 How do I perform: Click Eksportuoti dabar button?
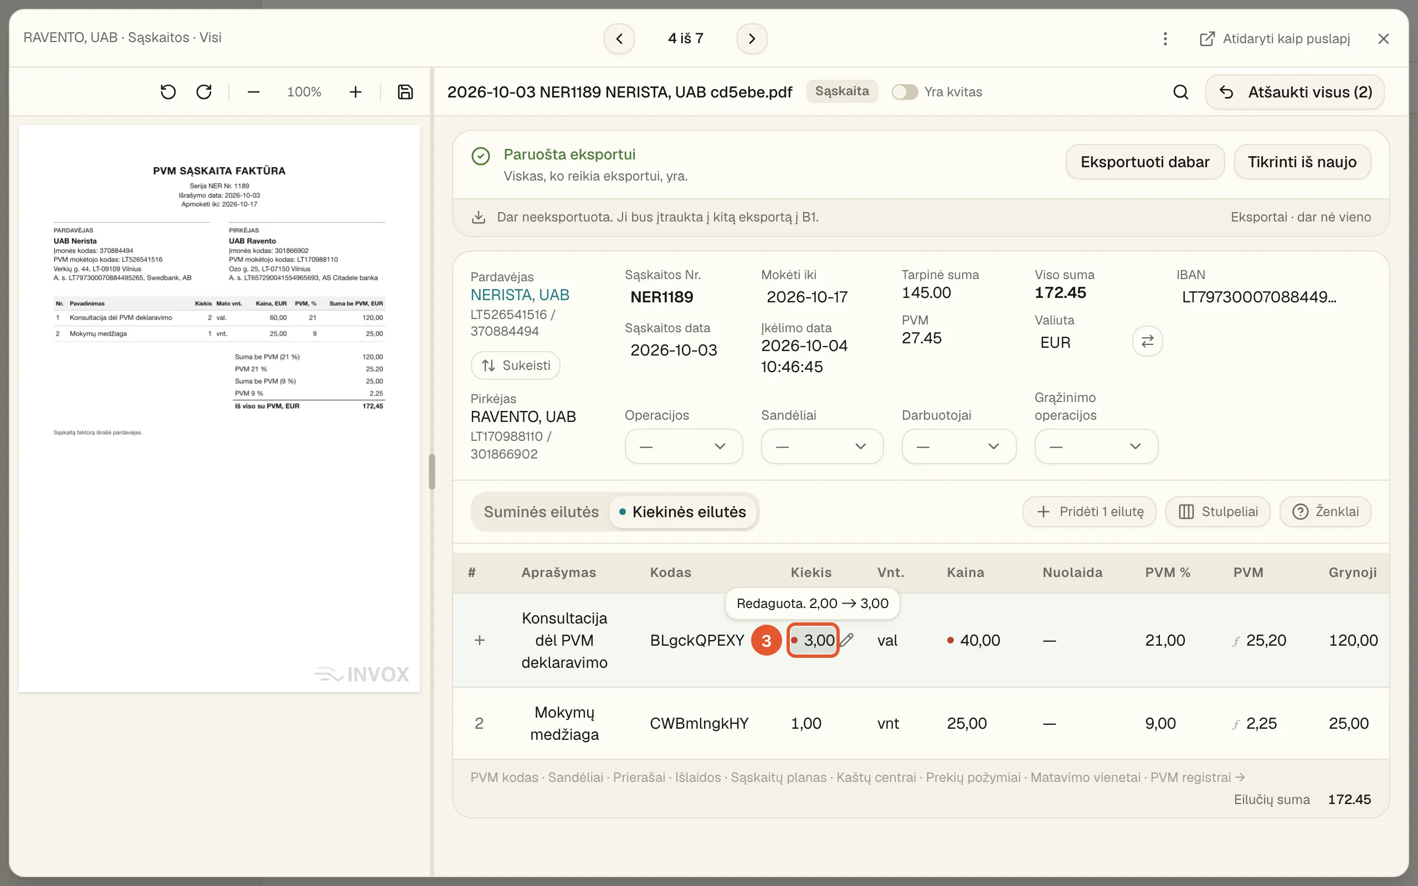(1144, 162)
